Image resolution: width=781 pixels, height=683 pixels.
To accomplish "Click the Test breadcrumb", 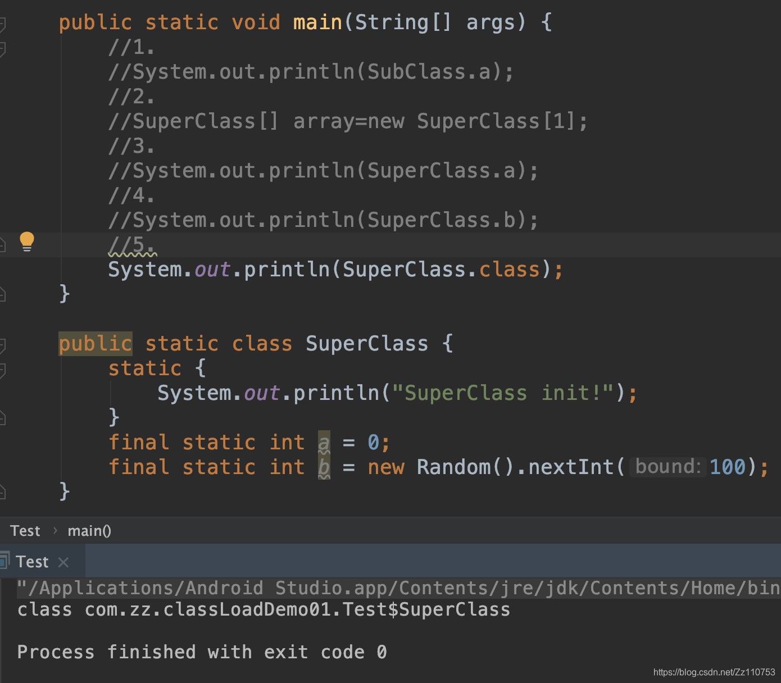I will (x=25, y=531).
